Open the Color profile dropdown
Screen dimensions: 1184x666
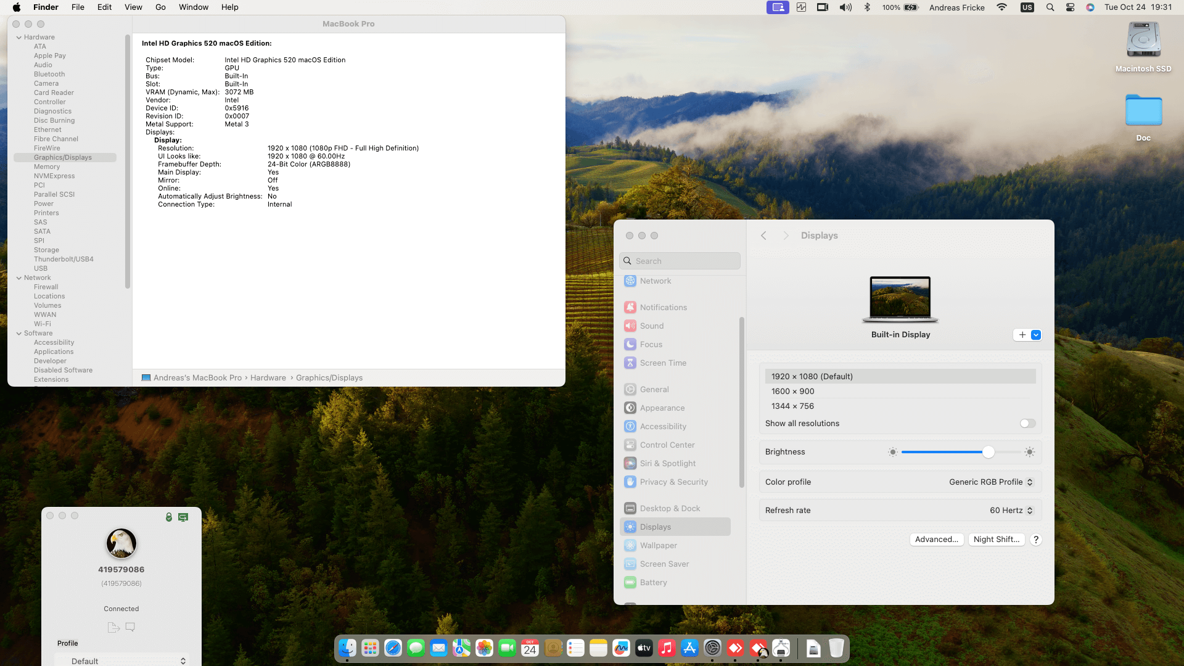991,482
